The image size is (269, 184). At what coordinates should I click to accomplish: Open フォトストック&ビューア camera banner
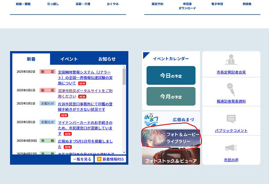pos(171,156)
